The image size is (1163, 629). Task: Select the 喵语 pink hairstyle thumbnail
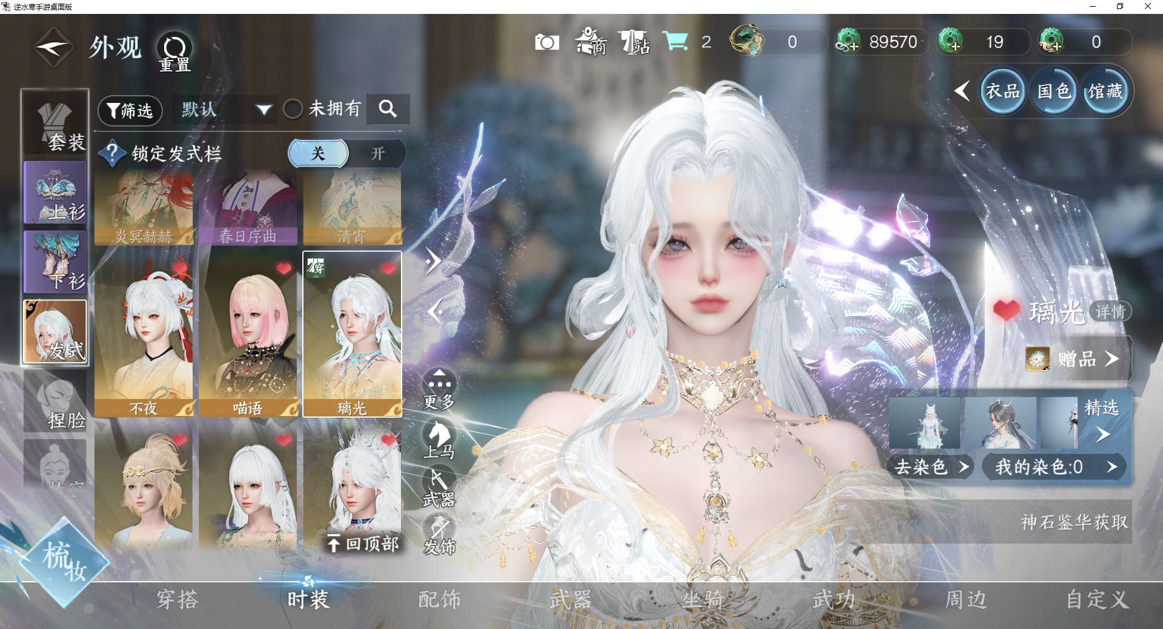click(x=248, y=335)
